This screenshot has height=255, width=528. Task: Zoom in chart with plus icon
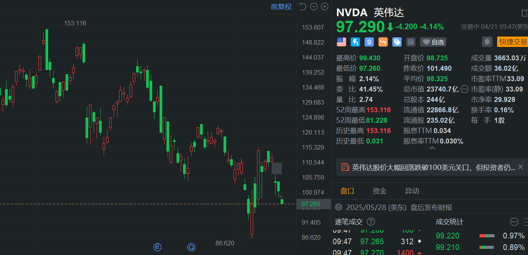(325, 7)
